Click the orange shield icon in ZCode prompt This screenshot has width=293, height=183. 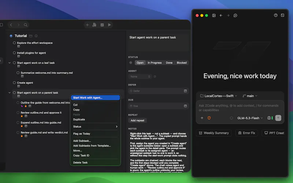tap(209, 118)
